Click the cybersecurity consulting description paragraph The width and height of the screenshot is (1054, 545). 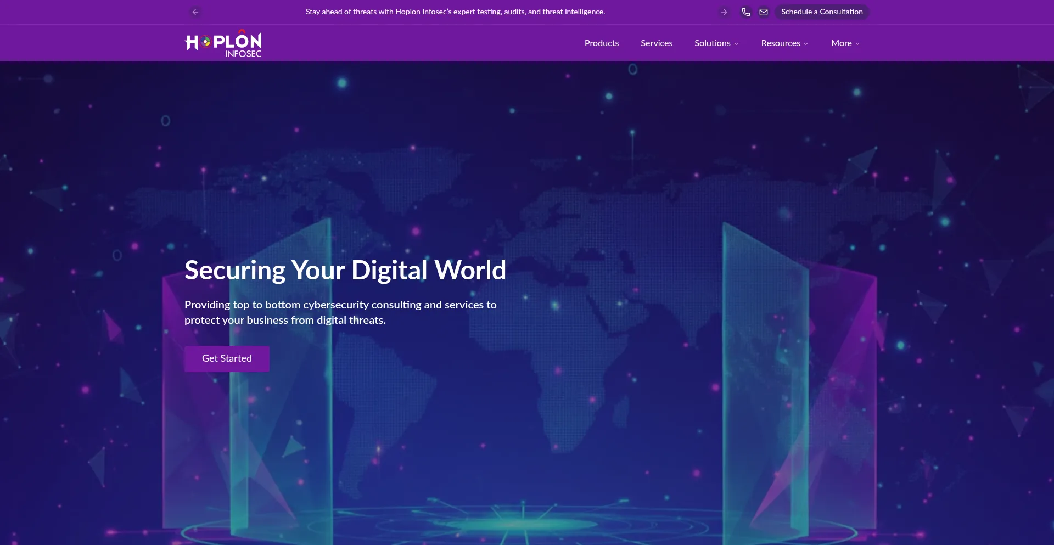pyautogui.click(x=340, y=312)
